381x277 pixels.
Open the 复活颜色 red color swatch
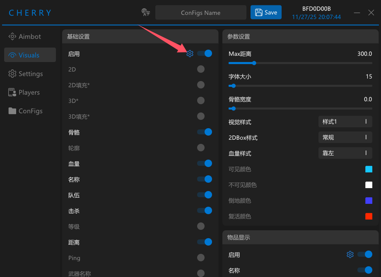tap(369, 216)
